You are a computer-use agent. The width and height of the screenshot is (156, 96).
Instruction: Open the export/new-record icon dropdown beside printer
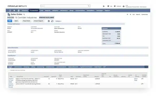click(x=53, y=21)
